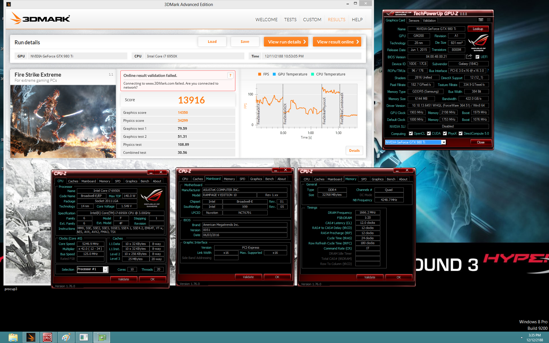Open the Caches tab in CPU-Z CPU window
This screenshot has height=343, width=549.
click(73, 181)
